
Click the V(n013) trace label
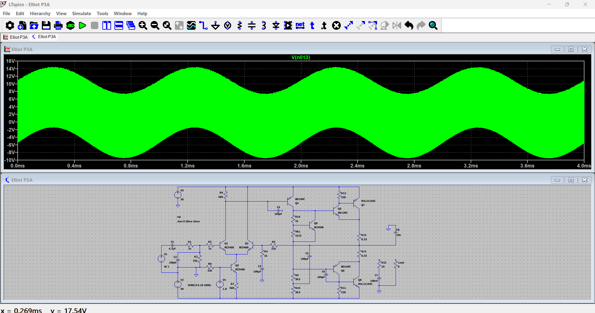(x=300, y=57)
